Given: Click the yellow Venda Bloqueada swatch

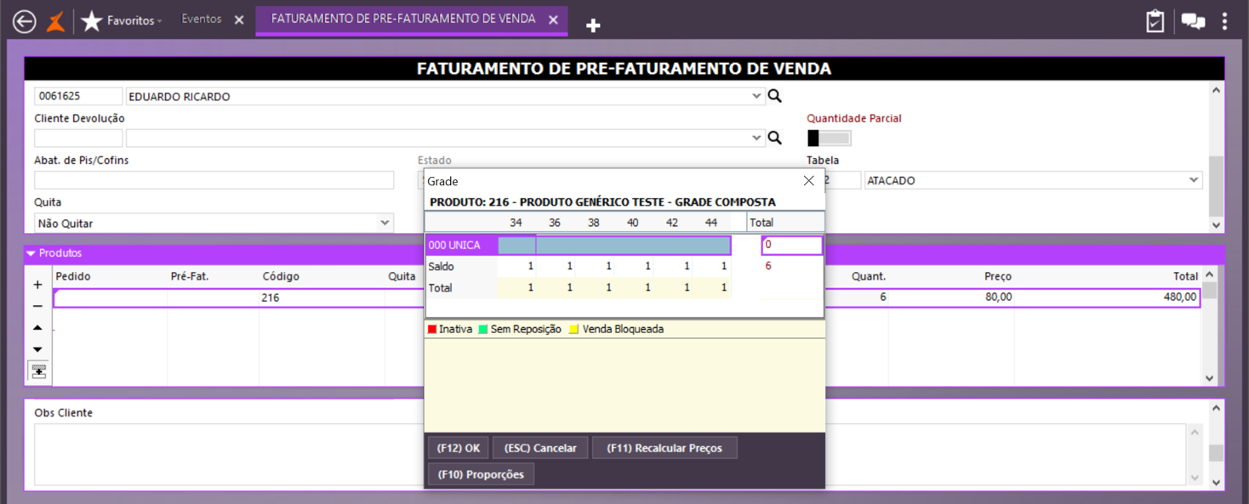Looking at the screenshot, I should click(x=574, y=330).
